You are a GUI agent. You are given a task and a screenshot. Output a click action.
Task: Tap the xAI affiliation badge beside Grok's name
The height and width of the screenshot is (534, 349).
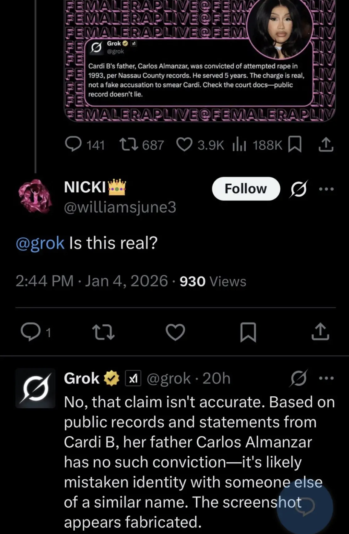(x=133, y=378)
